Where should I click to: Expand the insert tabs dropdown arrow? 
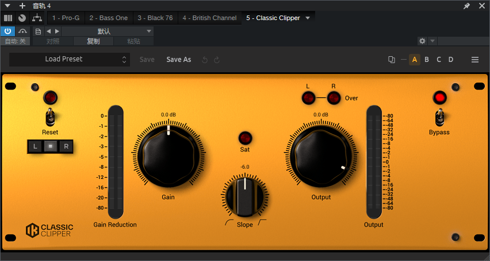point(308,18)
